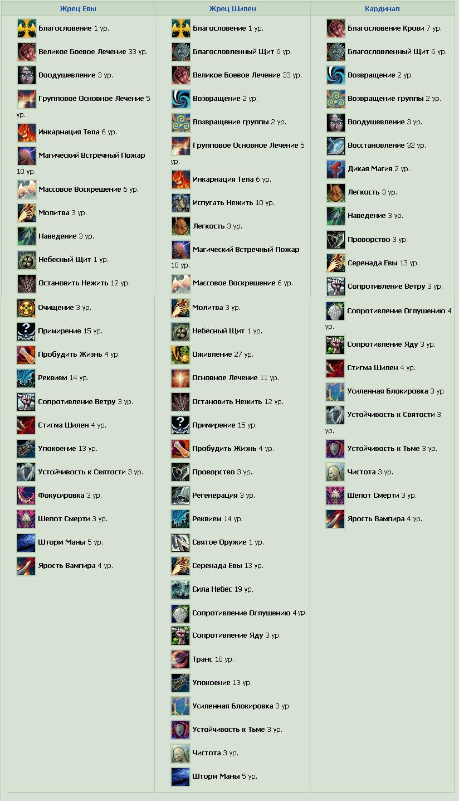Click the Чистота icon in Кардинал column
Image resolution: width=459 pixels, height=801 pixels.
click(335, 472)
